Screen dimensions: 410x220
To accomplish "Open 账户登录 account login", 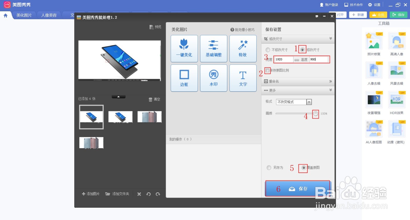I will point(329,5).
